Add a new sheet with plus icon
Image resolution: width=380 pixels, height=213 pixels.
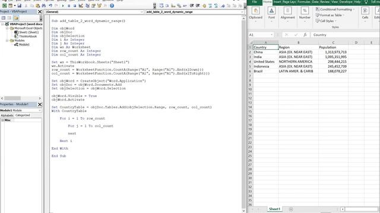coord(291,209)
